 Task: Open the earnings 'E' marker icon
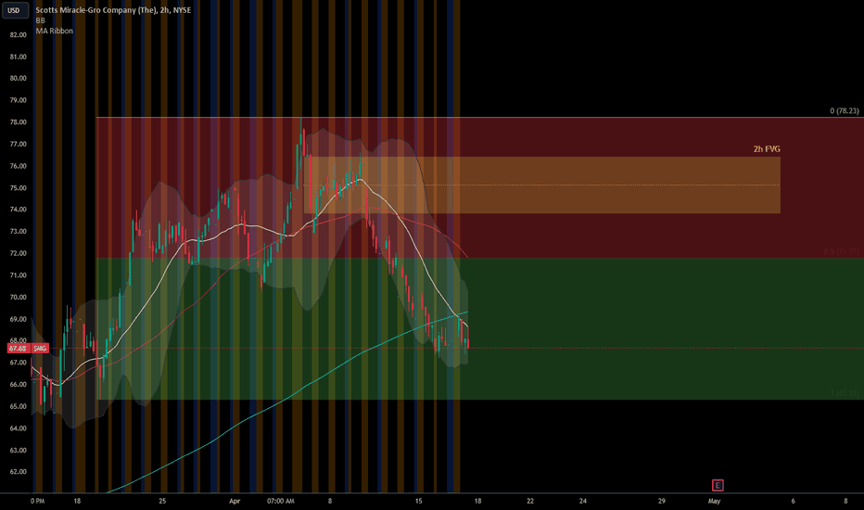[718, 485]
